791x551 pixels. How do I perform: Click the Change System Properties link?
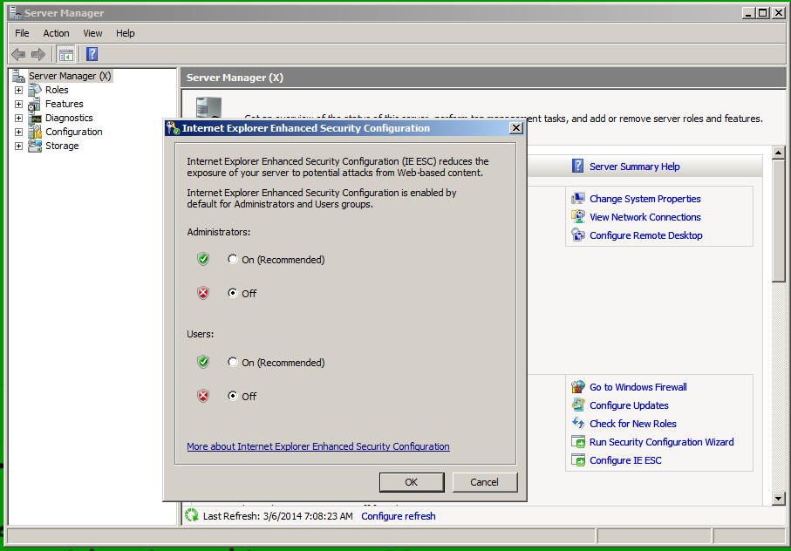(x=644, y=199)
